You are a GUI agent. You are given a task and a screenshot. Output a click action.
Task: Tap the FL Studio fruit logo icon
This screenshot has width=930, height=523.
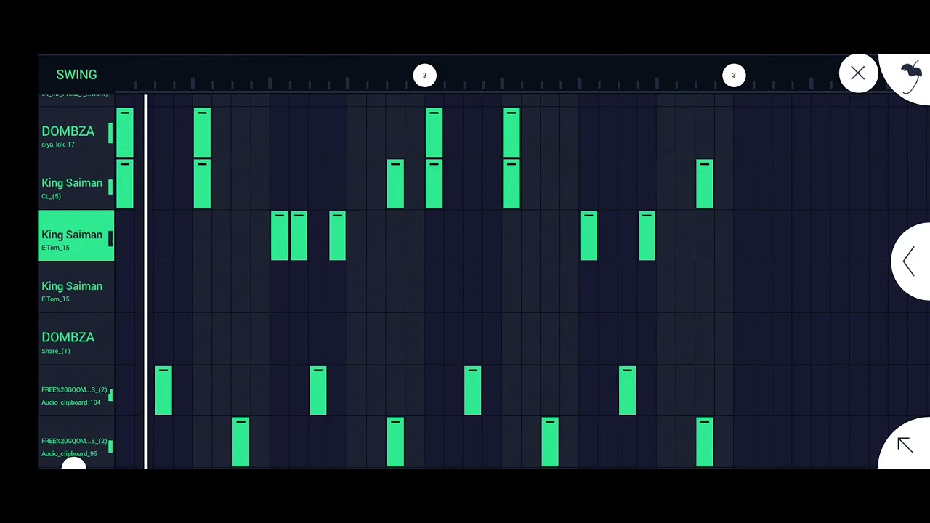pyautogui.click(x=910, y=75)
